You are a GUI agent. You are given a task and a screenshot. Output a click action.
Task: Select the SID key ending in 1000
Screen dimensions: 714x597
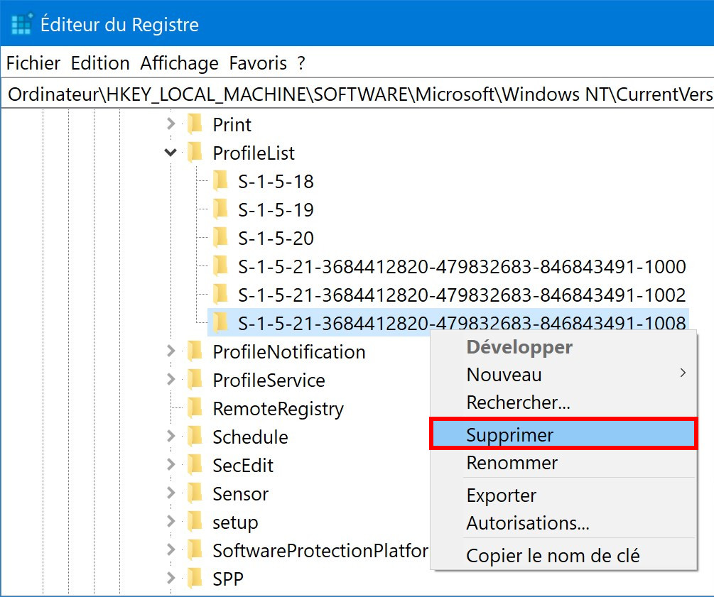pyautogui.click(x=462, y=267)
